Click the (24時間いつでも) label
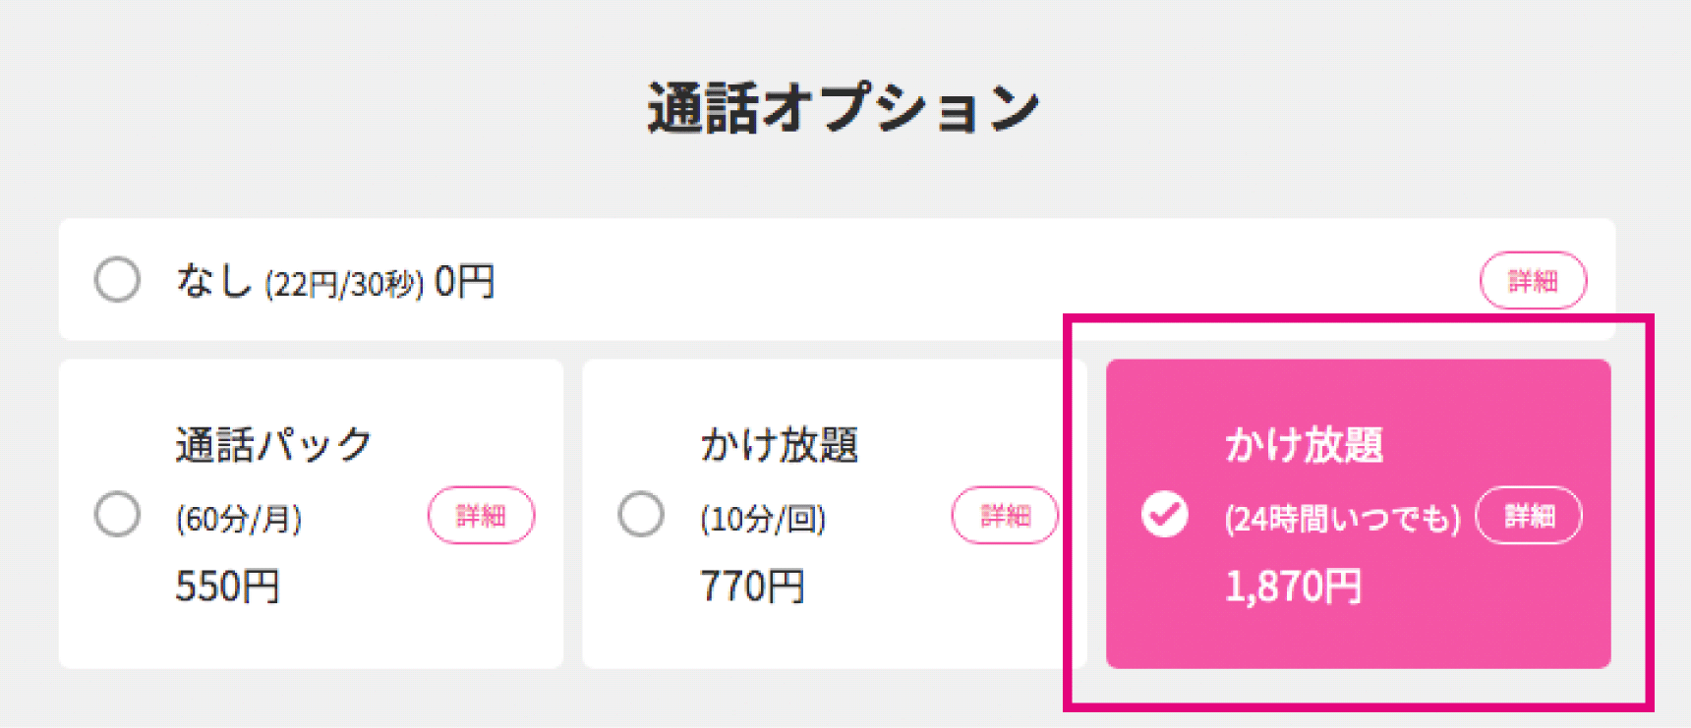Image resolution: width=1691 pixels, height=728 pixels. coord(1343,518)
